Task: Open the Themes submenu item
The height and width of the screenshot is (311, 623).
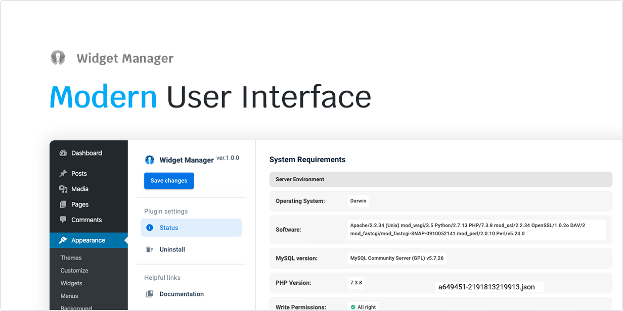Action: point(71,257)
